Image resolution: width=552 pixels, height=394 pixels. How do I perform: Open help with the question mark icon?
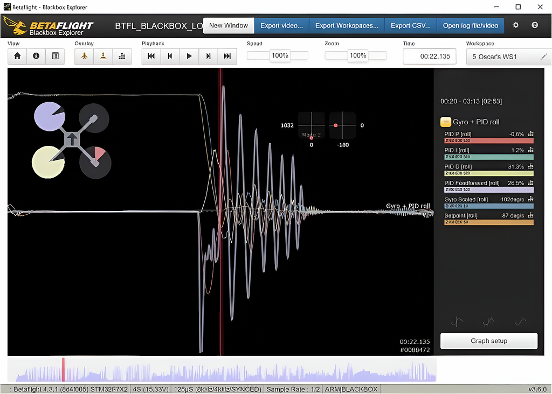point(535,25)
